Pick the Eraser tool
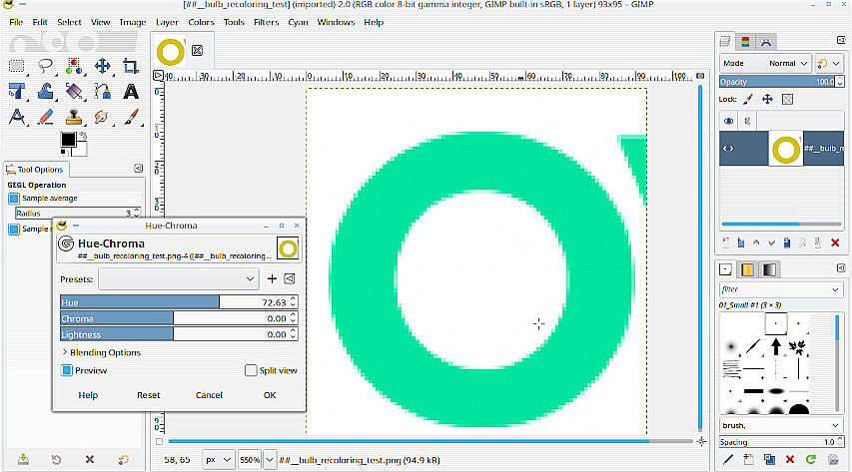Screen dimensions: 852x472 45,117
